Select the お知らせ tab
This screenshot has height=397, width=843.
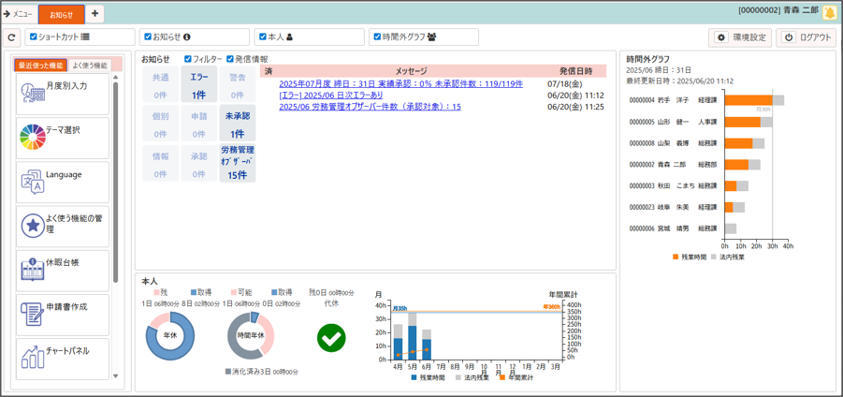pos(61,14)
